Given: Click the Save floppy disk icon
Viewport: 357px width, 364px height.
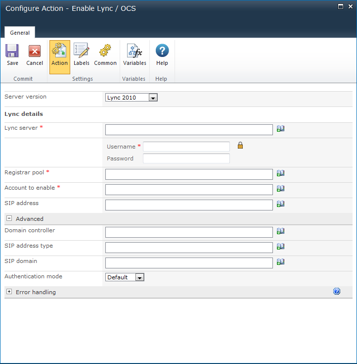Looking at the screenshot, I should coord(12,51).
